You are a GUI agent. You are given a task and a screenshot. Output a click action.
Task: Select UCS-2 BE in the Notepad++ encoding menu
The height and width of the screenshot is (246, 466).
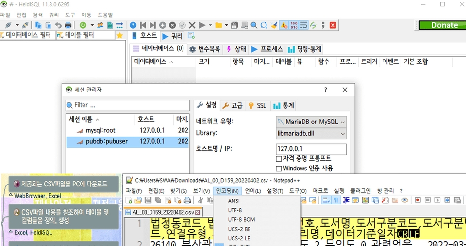pos(239,229)
